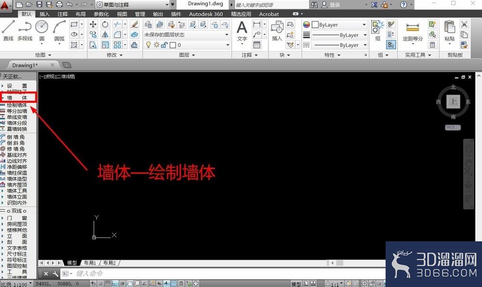The width and height of the screenshot is (482, 287).
Task: Open the 草图与注释 workspace dropdown
Action: pyautogui.click(x=133, y=5)
